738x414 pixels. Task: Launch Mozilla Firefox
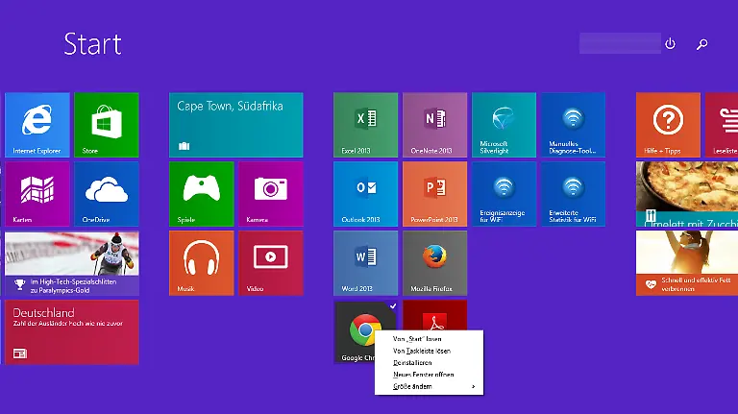click(435, 263)
